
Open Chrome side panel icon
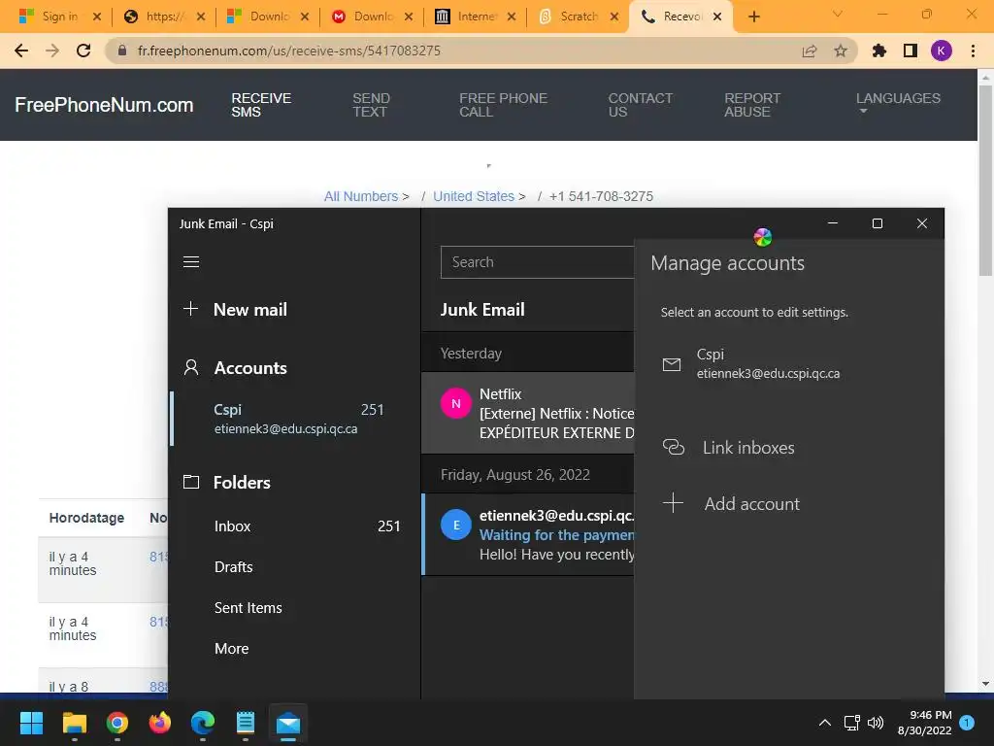tap(911, 51)
